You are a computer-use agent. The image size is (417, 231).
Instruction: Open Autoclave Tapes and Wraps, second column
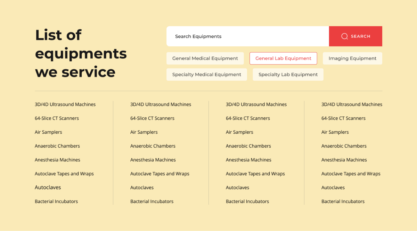[160, 174]
